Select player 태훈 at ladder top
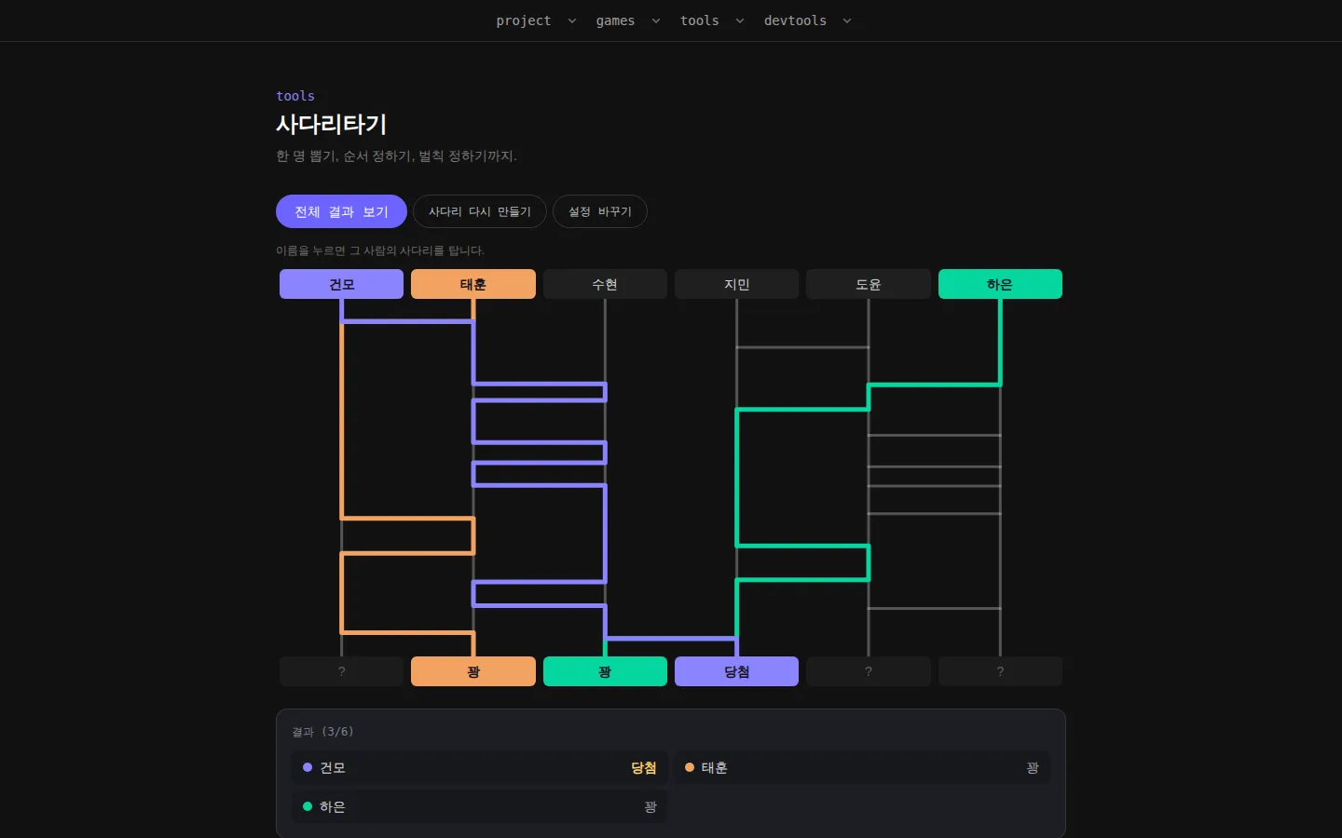The height and width of the screenshot is (838, 1342). click(473, 284)
